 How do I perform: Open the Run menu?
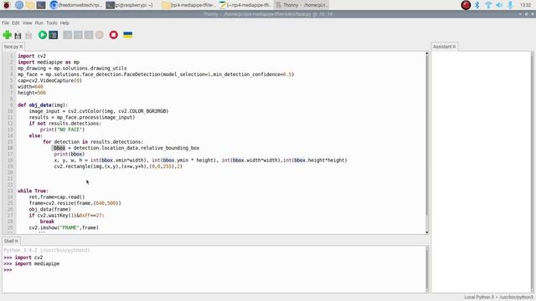[39, 23]
